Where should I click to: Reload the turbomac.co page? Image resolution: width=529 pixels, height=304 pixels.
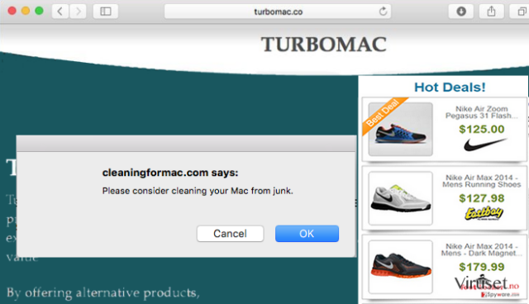tap(383, 12)
